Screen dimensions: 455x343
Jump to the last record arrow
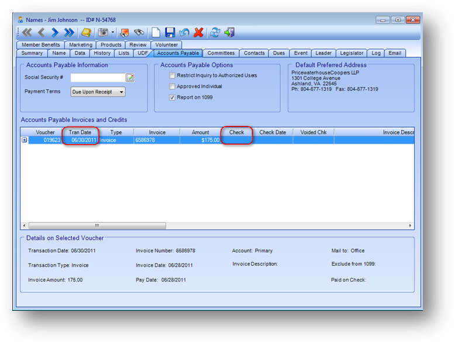69,32
